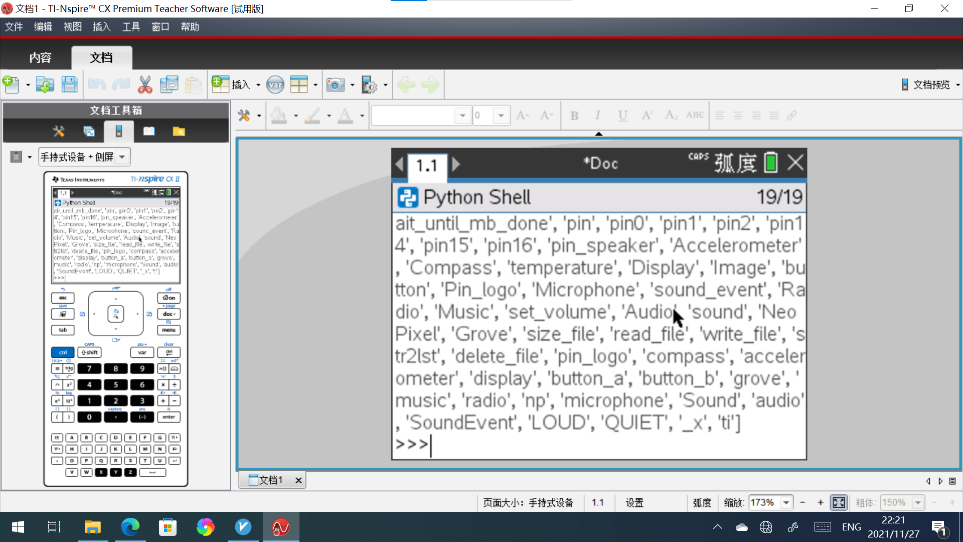This screenshot has height=542, width=963.
Task: Open Document Tools wrench icon in toolbox
Action: [x=59, y=131]
